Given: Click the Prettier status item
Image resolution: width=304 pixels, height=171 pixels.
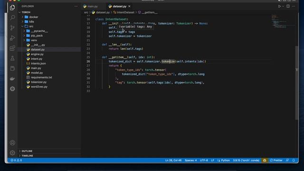Looking at the screenshot, I should [x=276, y=161].
